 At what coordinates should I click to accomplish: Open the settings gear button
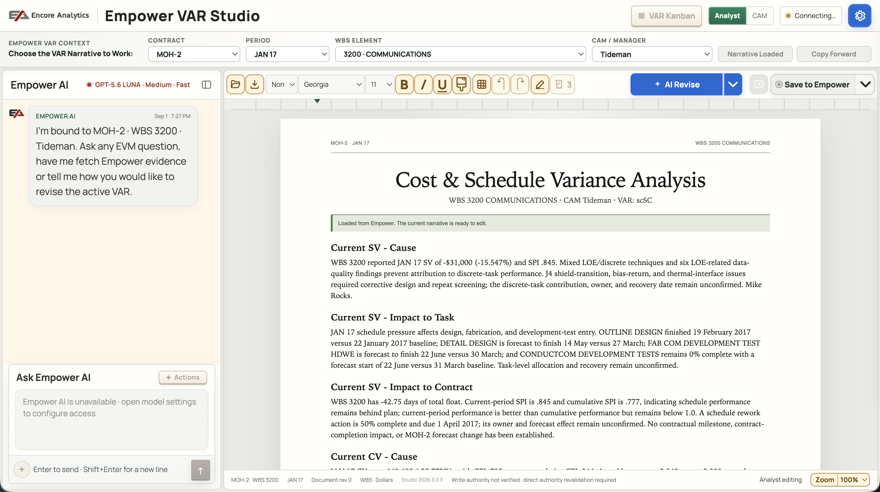tap(859, 16)
